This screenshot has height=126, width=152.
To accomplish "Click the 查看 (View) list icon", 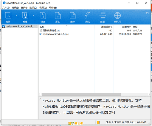I will 103,16.
